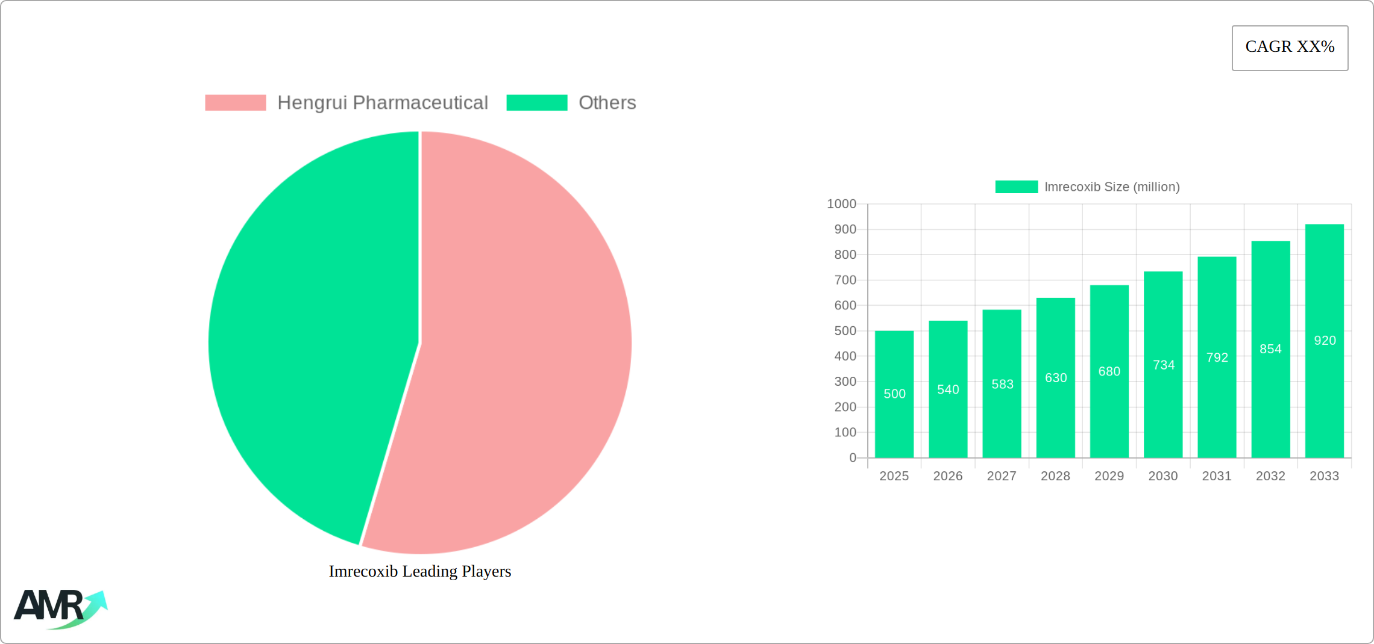Viewport: 1374px width, 644px height.
Task: Click the CAGR XX% box
Action: coord(1289,47)
